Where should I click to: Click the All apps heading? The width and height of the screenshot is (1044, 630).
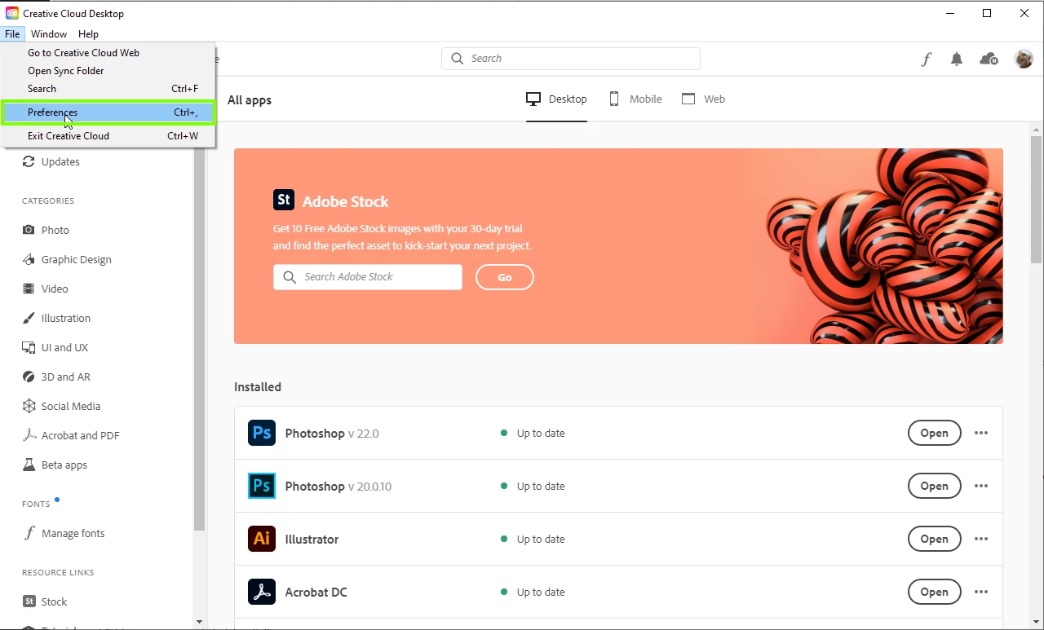click(250, 100)
